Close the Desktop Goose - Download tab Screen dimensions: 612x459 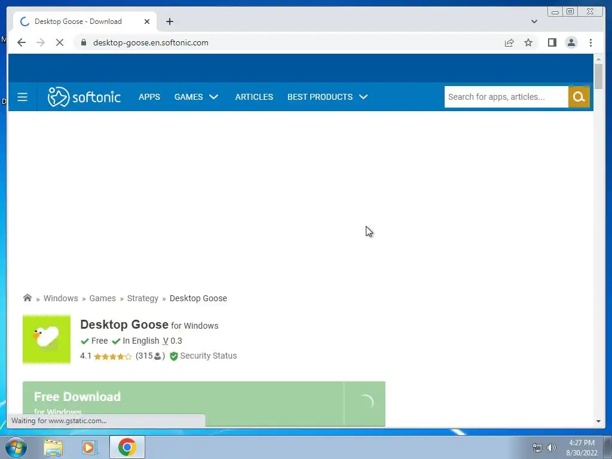(x=147, y=22)
